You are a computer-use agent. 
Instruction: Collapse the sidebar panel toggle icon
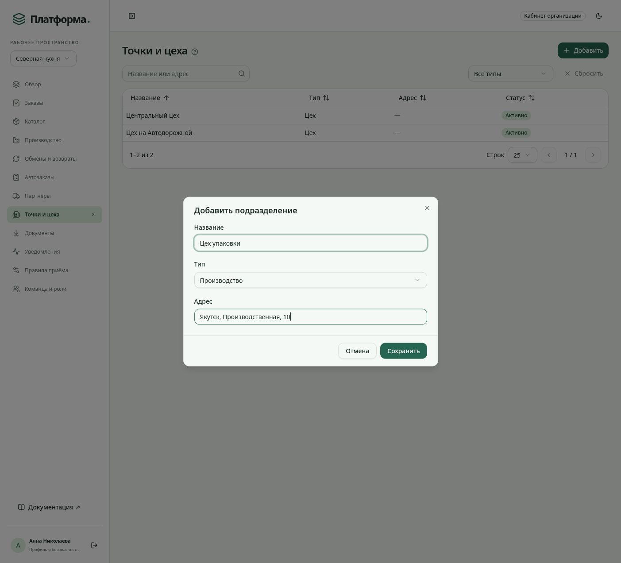point(132,16)
